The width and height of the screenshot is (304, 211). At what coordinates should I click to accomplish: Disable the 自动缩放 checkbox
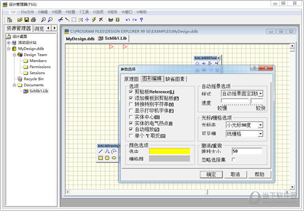click(x=131, y=129)
